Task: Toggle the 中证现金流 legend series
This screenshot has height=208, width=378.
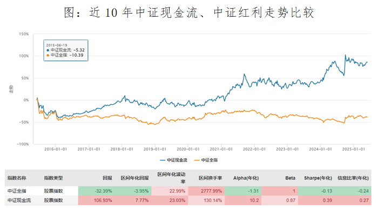Action: click(173, 160)
